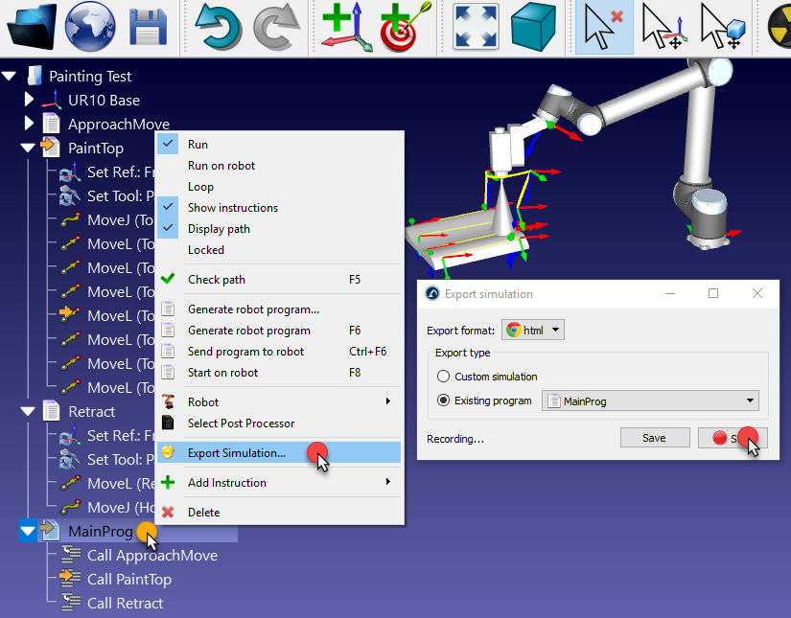Image resolution: width=791 pixels, height=618 pixels.
Task: Open the online library globe icon
Action: [90, 27]
